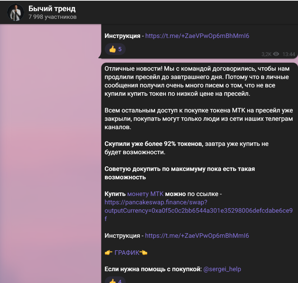Viewport: 298px width, 283px height.
Task: Click the text Отличные новости! in the message
Action: coord(133,69)
